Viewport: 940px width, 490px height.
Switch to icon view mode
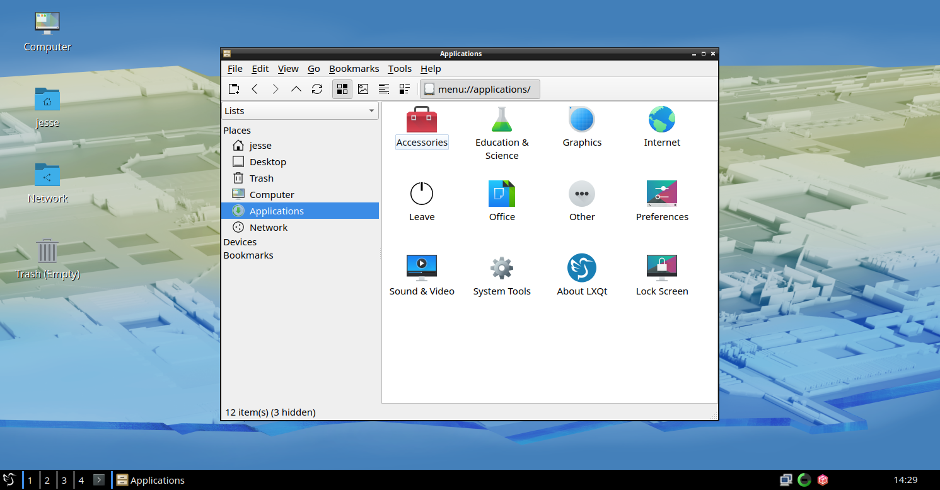pyautogui.click(x=342, y=89)
